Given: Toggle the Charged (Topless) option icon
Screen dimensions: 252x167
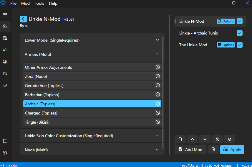Looking at the screenshot, I should [158, 113].
